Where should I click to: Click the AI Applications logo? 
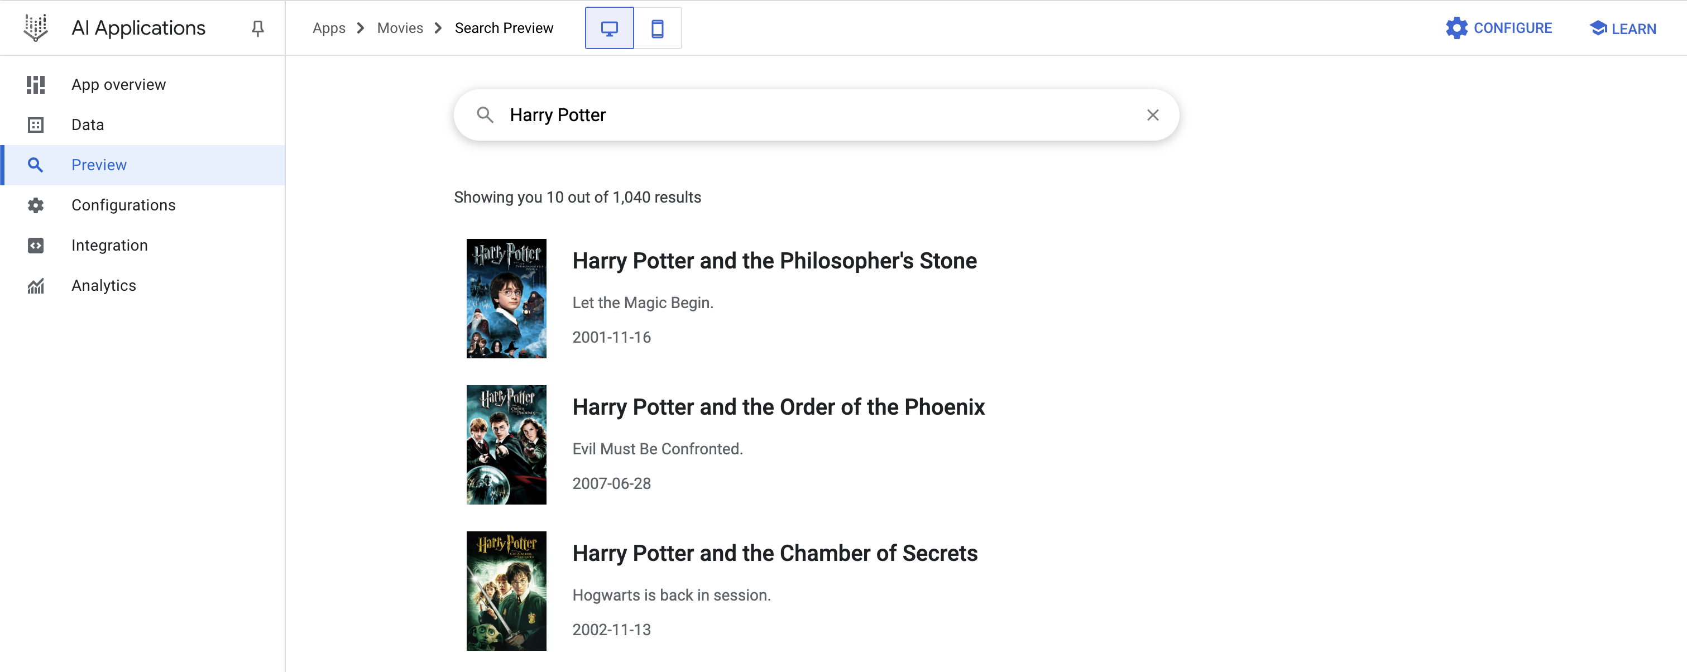[x=35, y=27]
